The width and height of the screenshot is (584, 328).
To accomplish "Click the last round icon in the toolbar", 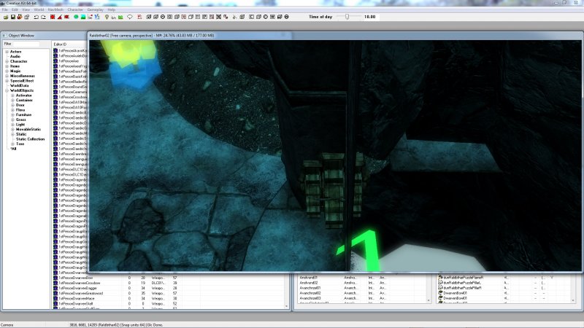I will [x=286, y=17].
